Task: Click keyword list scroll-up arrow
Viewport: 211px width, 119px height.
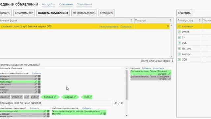Action: 171,25
